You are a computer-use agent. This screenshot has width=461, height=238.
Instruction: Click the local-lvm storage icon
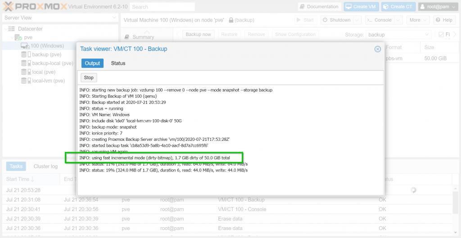[26, 81]
